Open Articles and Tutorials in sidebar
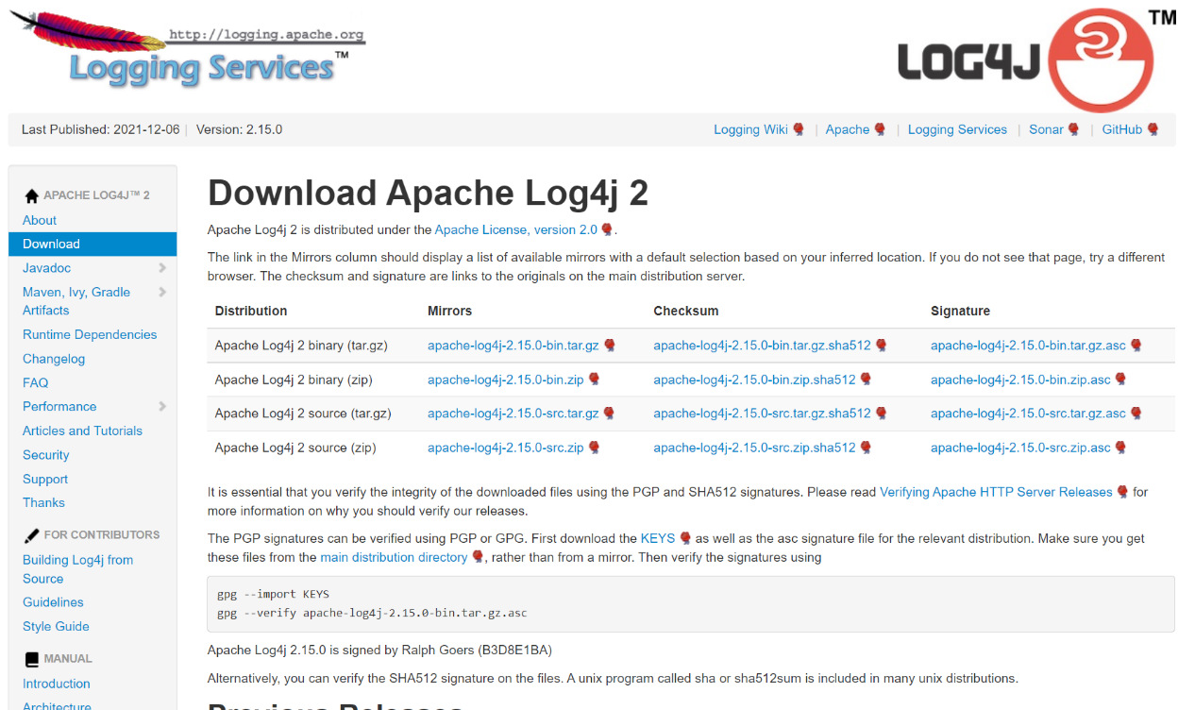 point(82,431)
